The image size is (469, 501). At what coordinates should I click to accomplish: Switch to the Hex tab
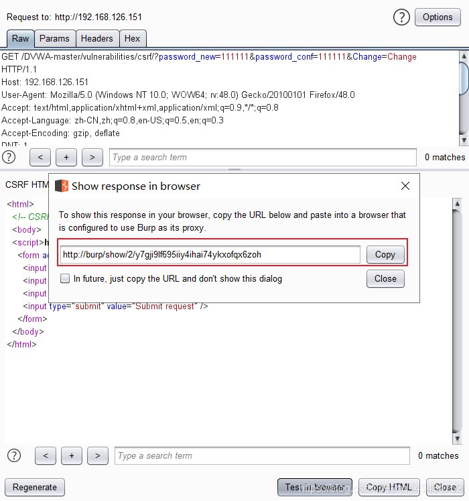click(x=133, y=39)
